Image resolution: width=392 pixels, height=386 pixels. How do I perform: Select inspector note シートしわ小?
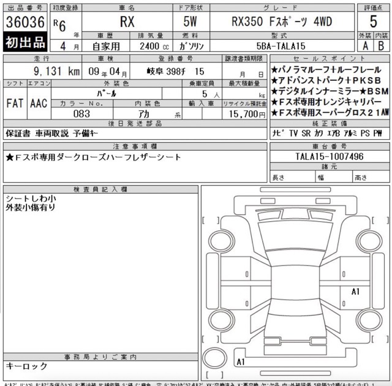(x=31, y=199)
